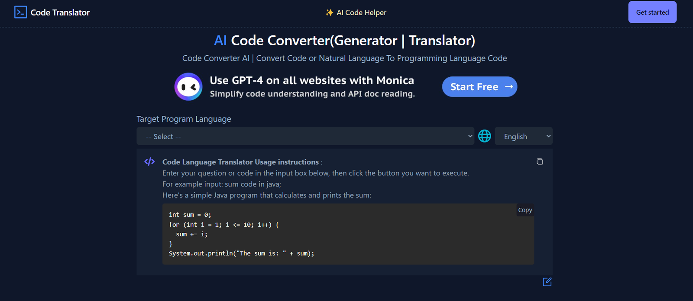Click the purple code brackets icon
The height and width of the screenshot is (301, 693).
[149, 162]
